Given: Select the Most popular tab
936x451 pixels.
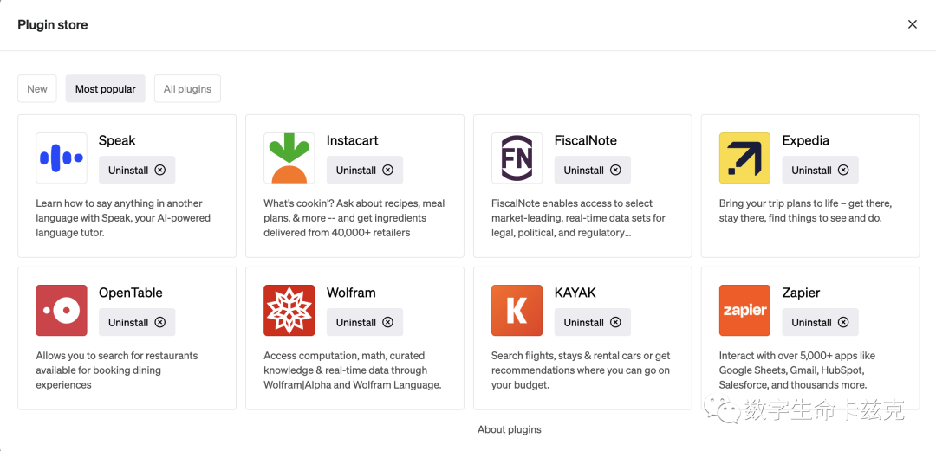Looking at the screenshot, I should 106,89.
